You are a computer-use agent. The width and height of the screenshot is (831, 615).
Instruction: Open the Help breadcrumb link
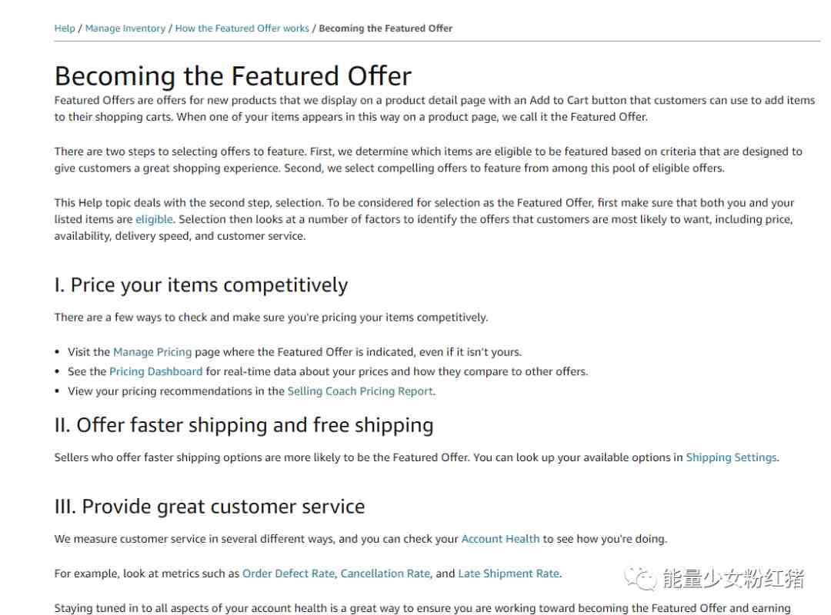tap(65, 28)
